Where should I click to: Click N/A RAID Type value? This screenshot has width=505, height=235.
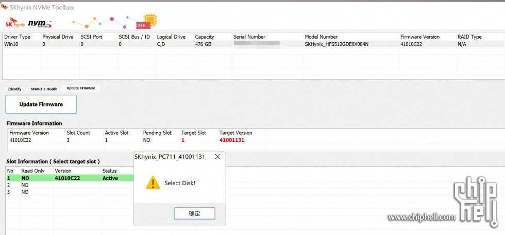(462, 44)
